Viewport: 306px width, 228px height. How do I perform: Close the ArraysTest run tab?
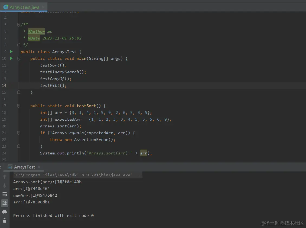[39, 167]
